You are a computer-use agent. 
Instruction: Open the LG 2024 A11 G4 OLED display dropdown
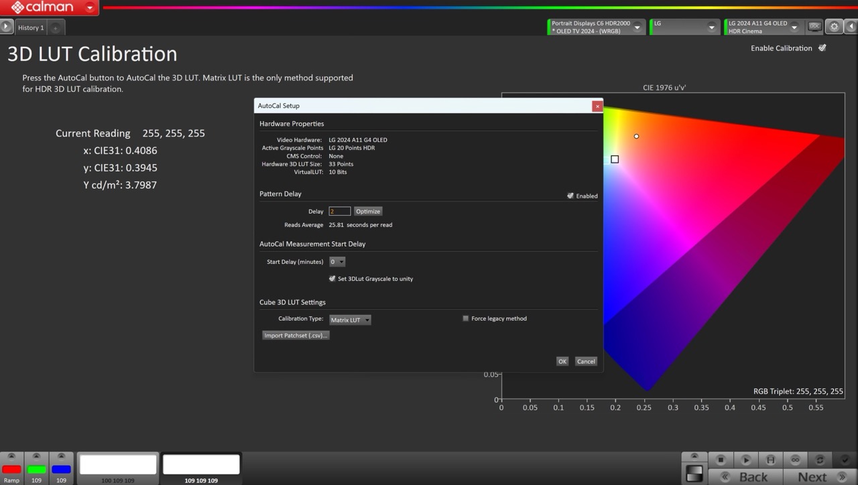tap(794, 27)
